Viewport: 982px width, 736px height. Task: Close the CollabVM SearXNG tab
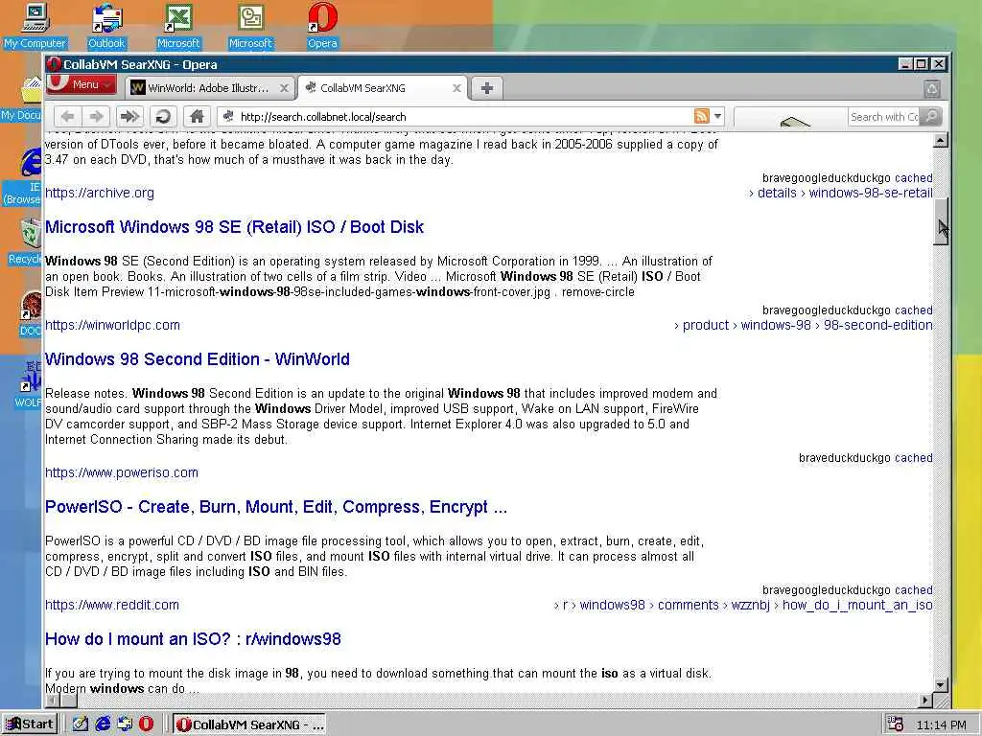456,88
